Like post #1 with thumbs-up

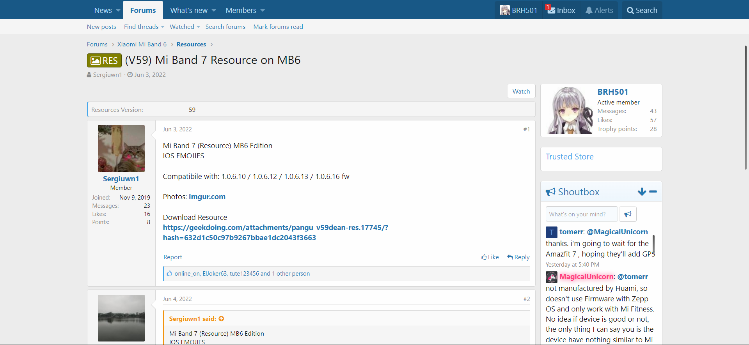490,257
